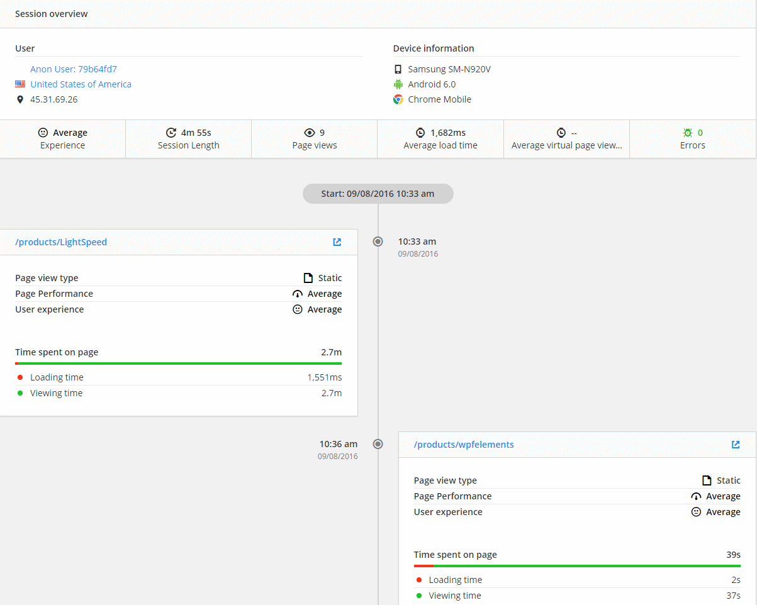Screen dimensions: 757x605
Task: Click the Page views eye icon
Action: point(309,133)
